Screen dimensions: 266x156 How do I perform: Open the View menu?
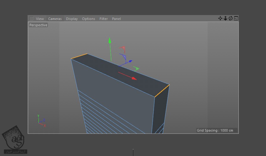pos(40,19)
